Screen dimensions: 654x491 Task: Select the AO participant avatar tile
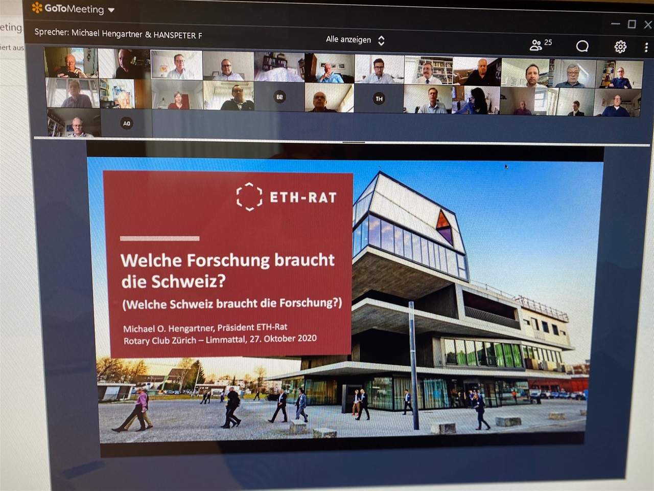pos(127,123)
